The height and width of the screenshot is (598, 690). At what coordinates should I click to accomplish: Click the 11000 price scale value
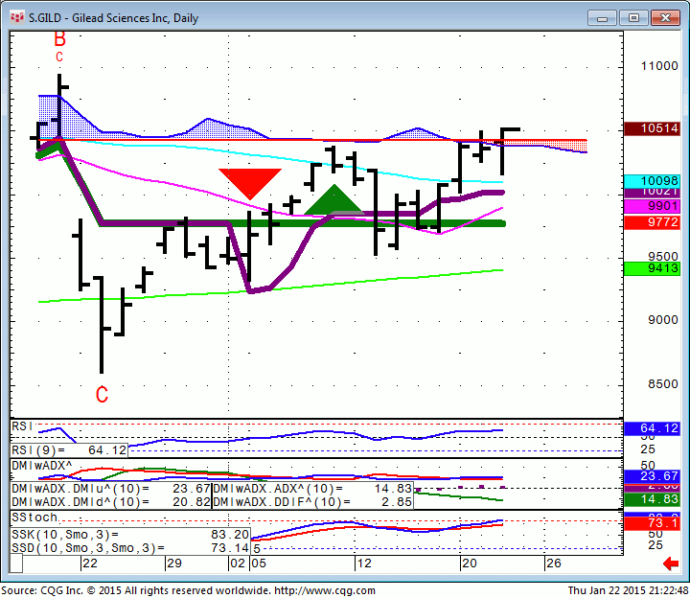pos(659,66)
